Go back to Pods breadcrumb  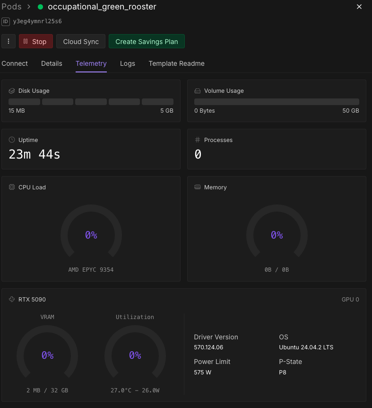pos(11,7)
